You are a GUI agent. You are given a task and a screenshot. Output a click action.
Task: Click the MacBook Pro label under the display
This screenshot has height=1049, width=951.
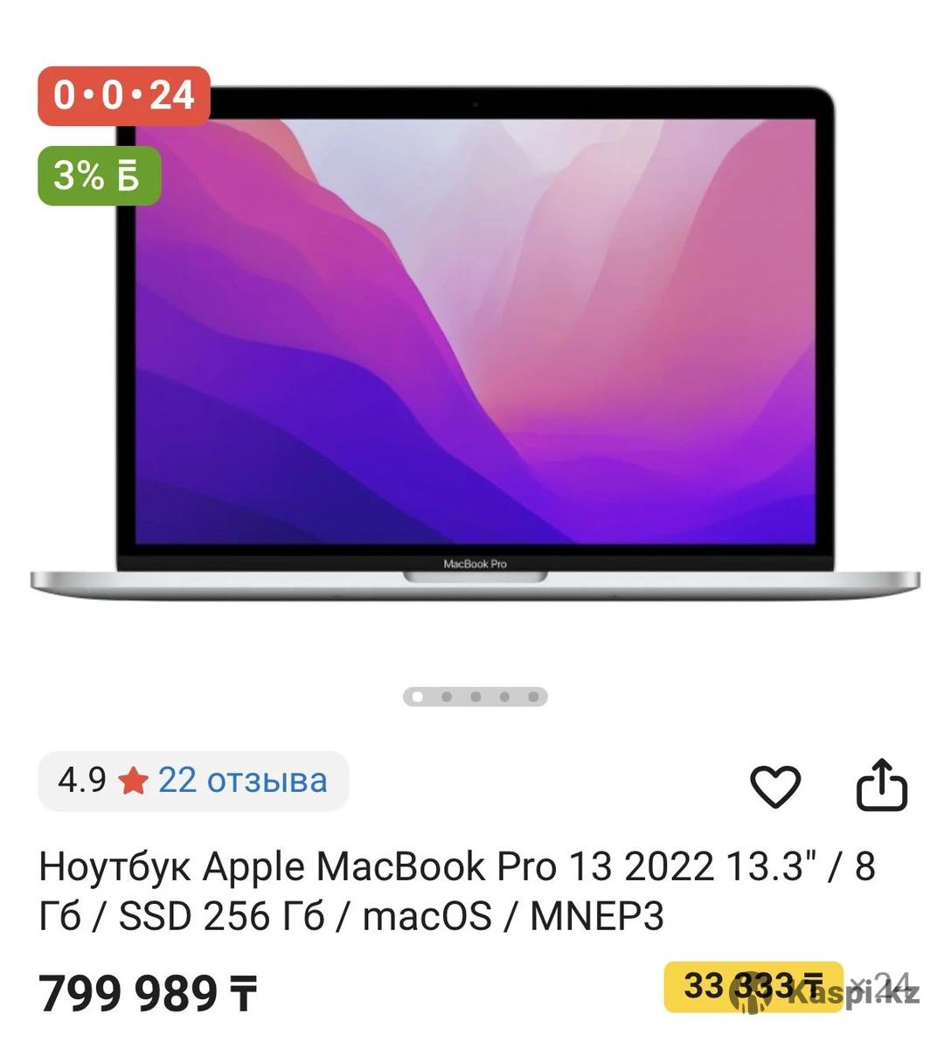(475, 564)
